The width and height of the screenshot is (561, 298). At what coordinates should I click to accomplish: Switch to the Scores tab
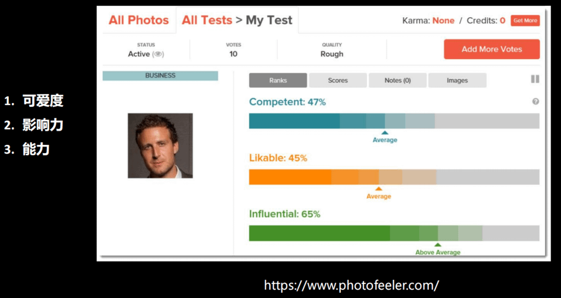[338, 80]
